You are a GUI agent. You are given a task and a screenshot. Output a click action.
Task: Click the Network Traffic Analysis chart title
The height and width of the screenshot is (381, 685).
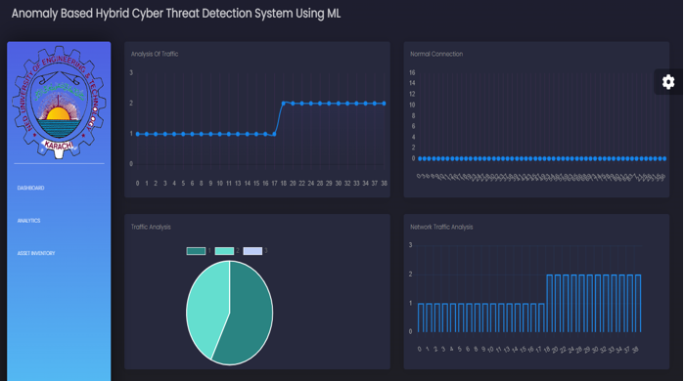[x=441, y=227]
